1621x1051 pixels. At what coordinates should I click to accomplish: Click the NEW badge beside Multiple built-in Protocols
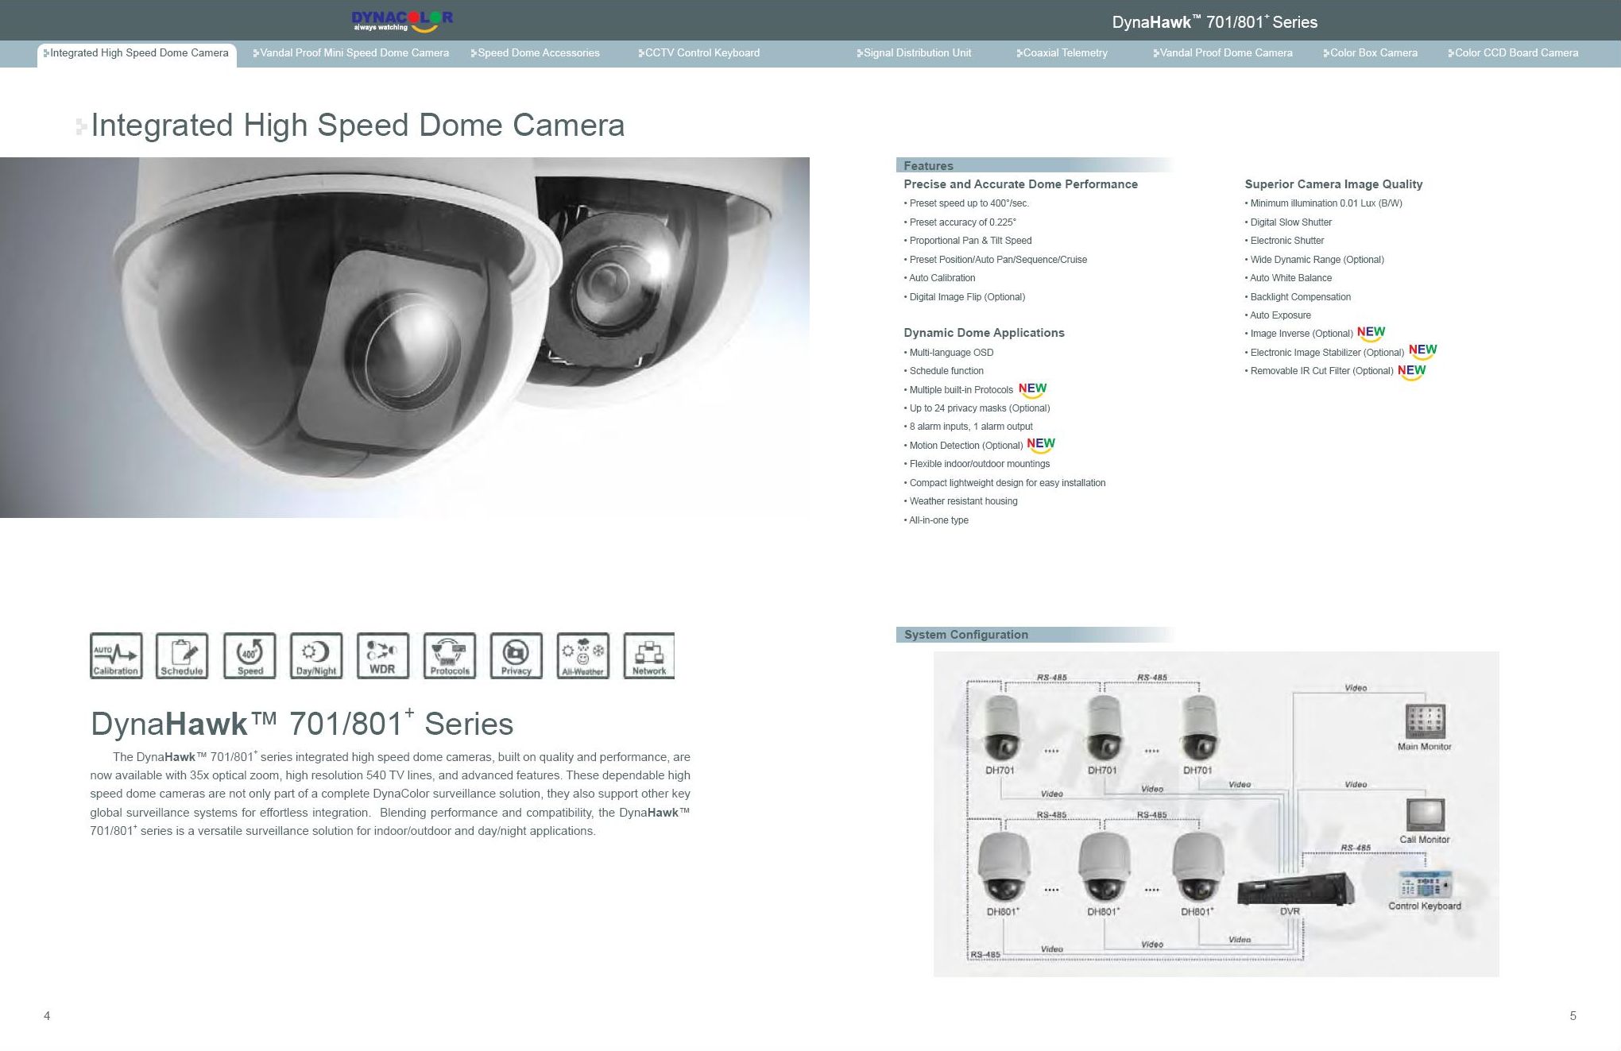tap(1032, 390)
